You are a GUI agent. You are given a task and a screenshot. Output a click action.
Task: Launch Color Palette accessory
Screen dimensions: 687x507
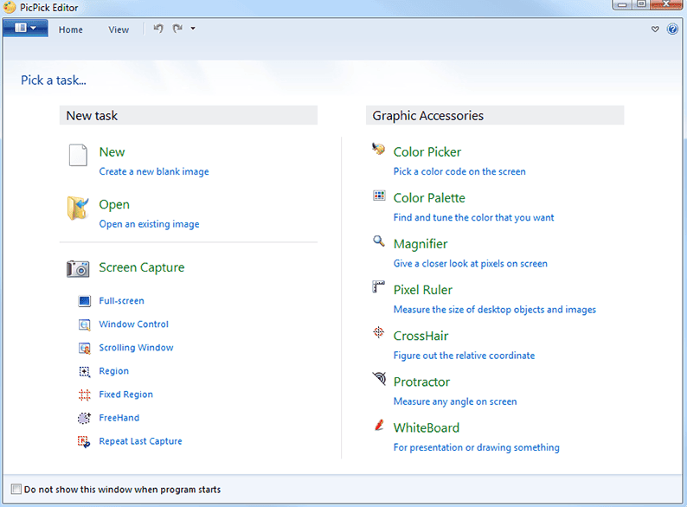pyautogui.click(x=429, y=198)
